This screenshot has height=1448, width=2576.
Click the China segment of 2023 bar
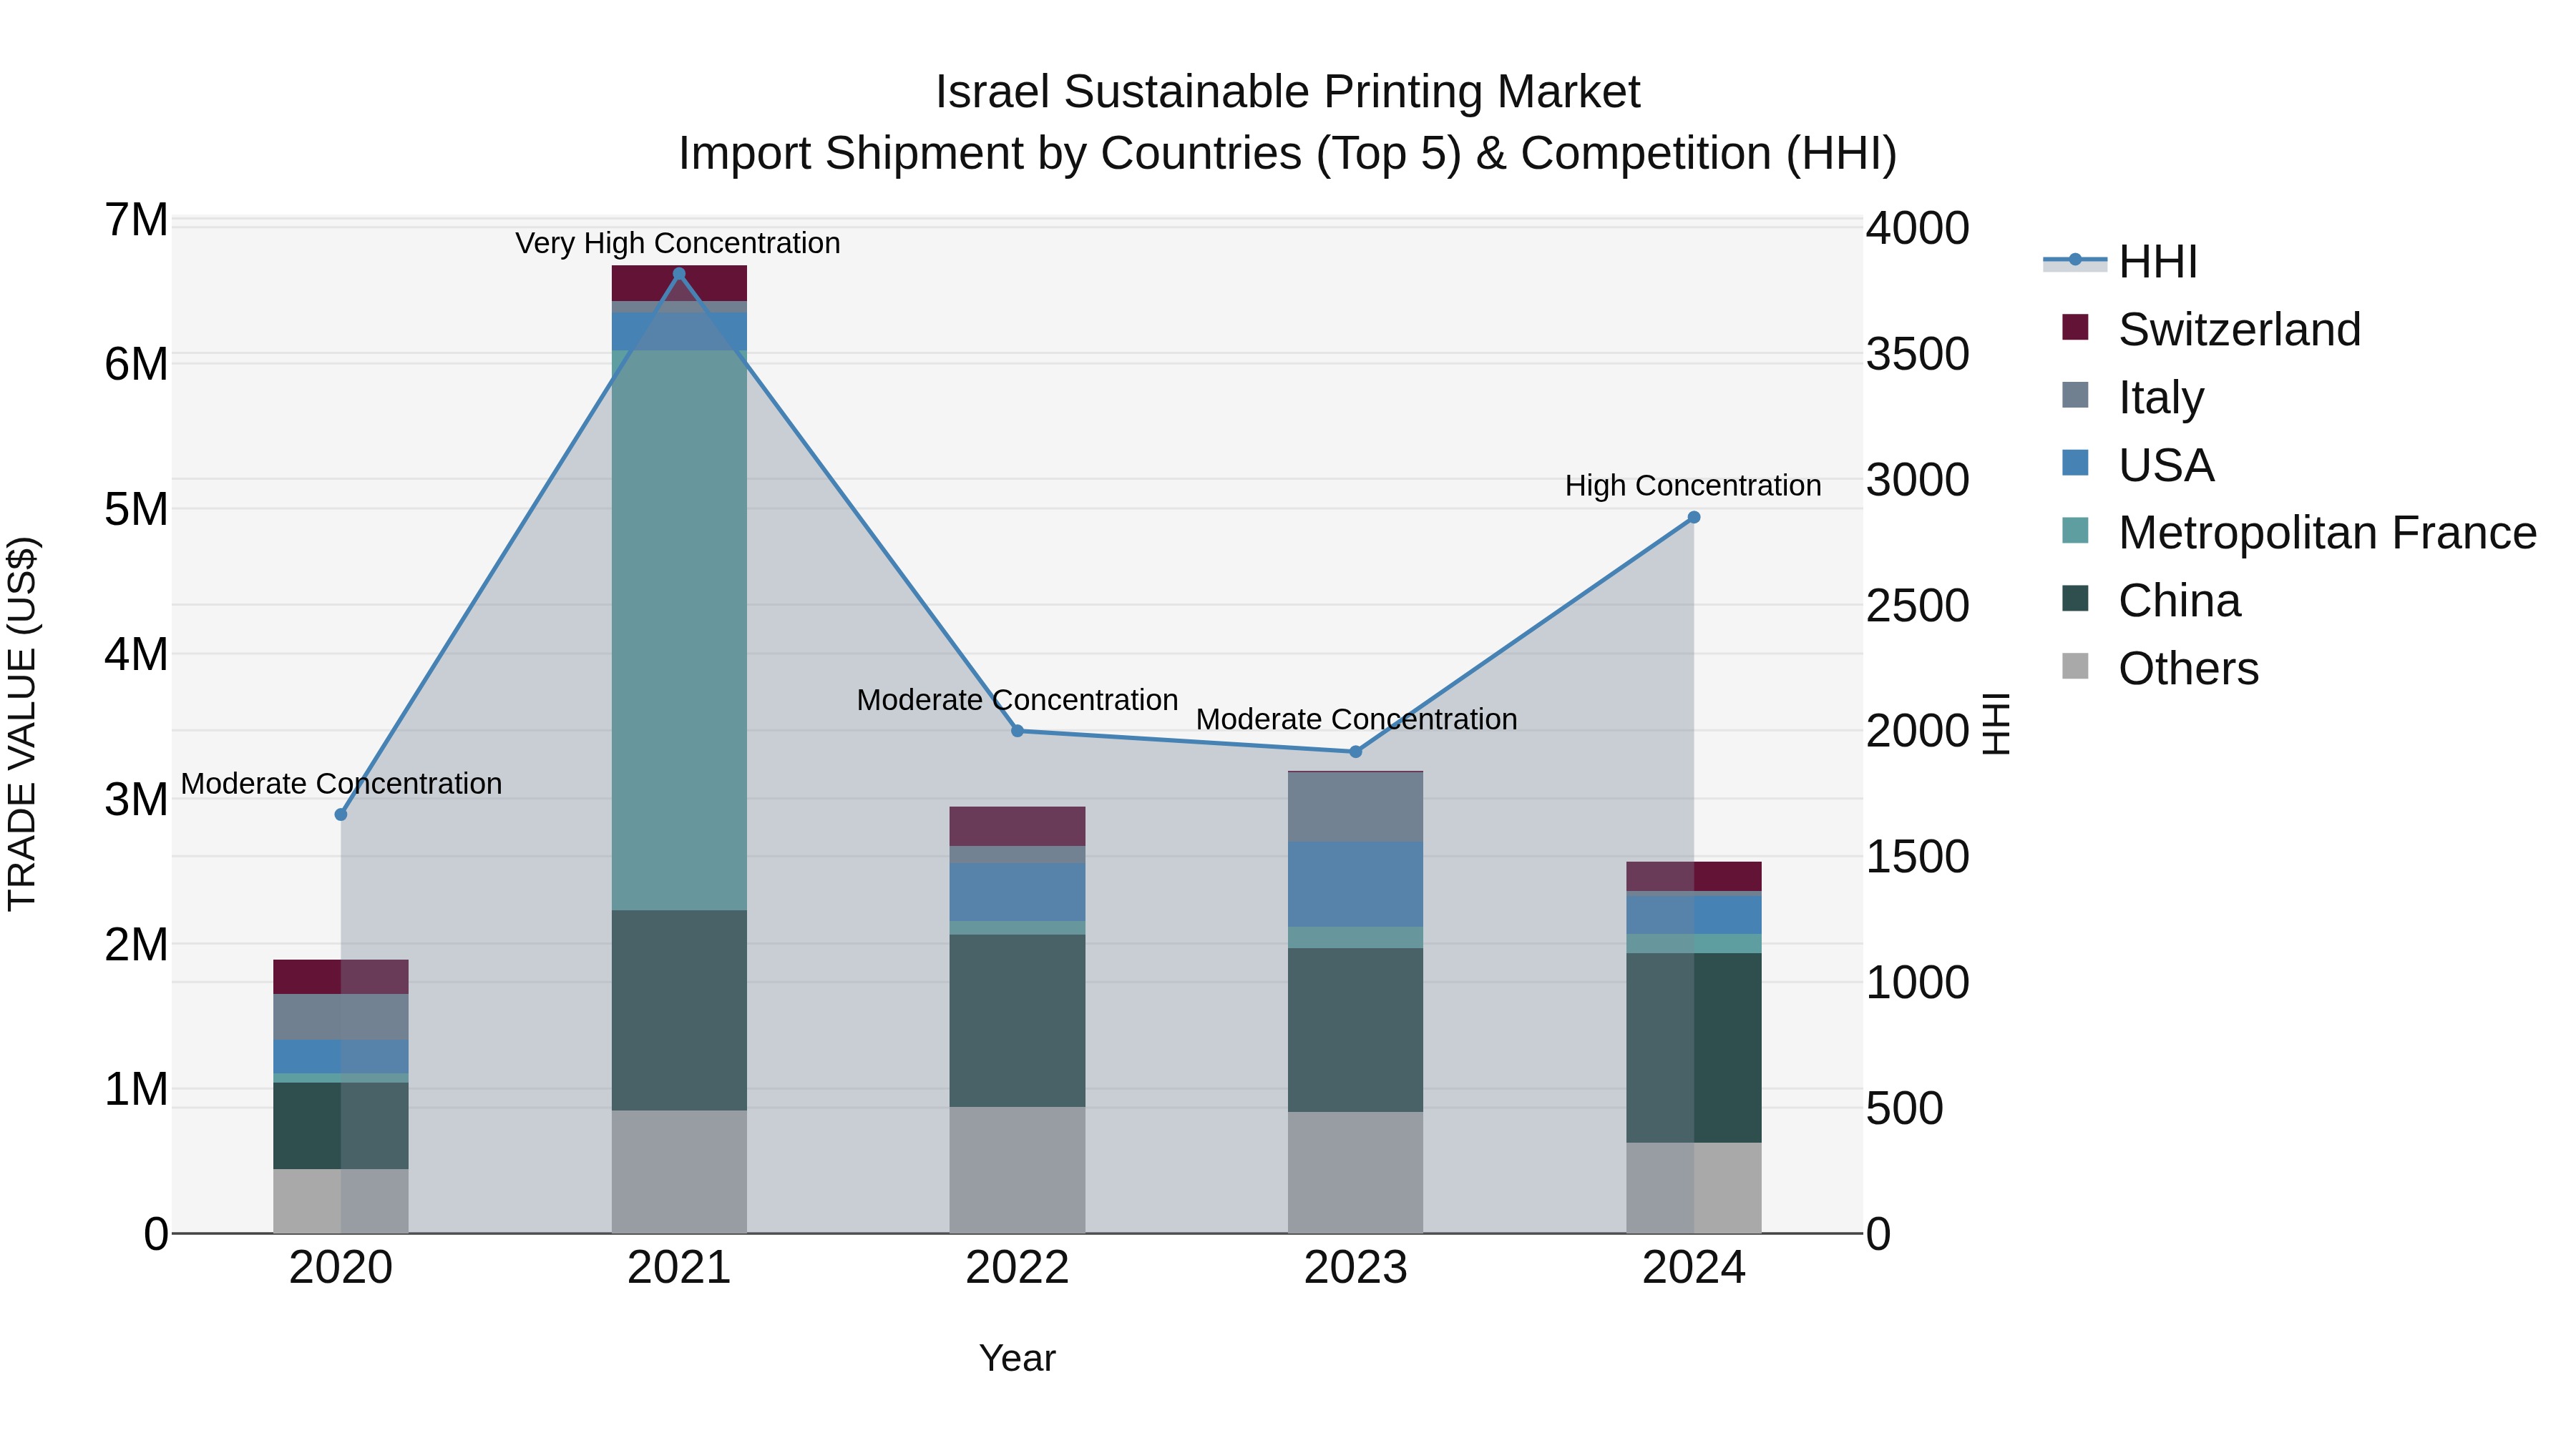(x=1355, y=1030)
